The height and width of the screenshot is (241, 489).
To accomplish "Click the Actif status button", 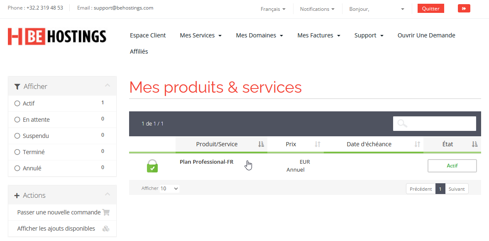I will point(452,166).
